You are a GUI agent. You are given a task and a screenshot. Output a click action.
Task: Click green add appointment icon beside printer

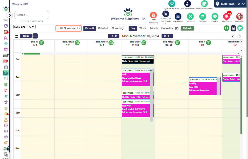[x=240, y=28]
